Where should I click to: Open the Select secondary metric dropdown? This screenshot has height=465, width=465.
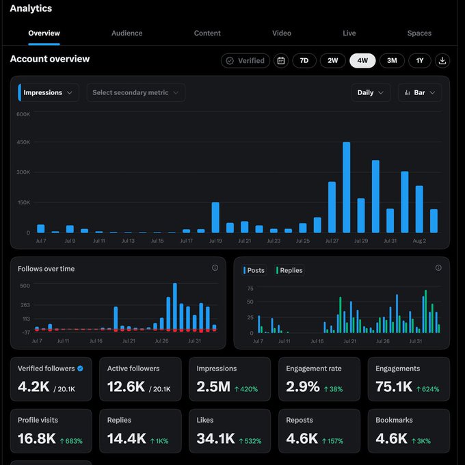tap(136, 92)
